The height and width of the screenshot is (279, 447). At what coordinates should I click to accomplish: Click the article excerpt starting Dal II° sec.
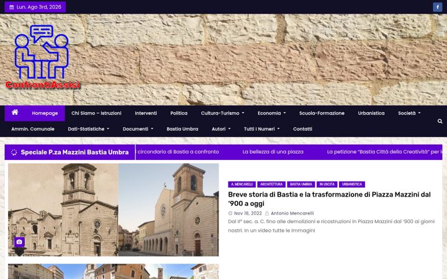pos(332,226)
